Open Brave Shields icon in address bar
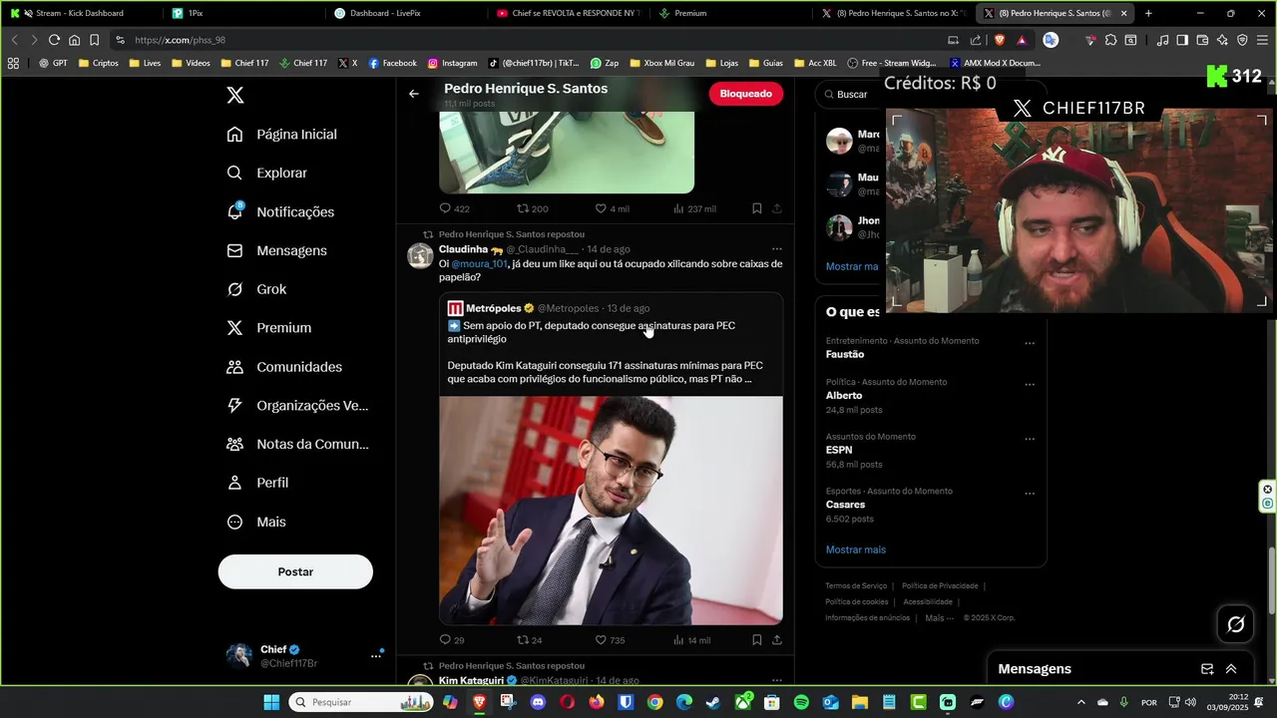The height and width of the screenshot is (718, 1277). pyautogui.click(x=999, y=40)
